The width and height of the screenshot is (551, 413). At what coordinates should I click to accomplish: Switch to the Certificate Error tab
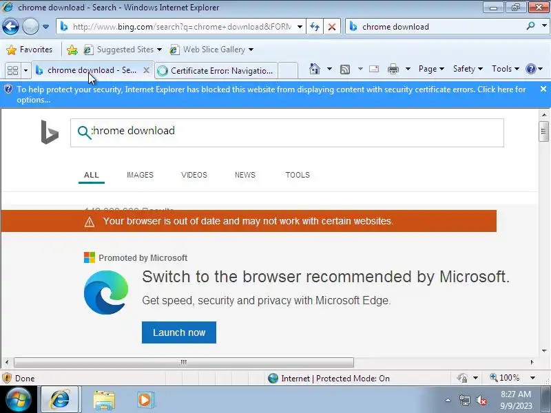click(216, 71)
